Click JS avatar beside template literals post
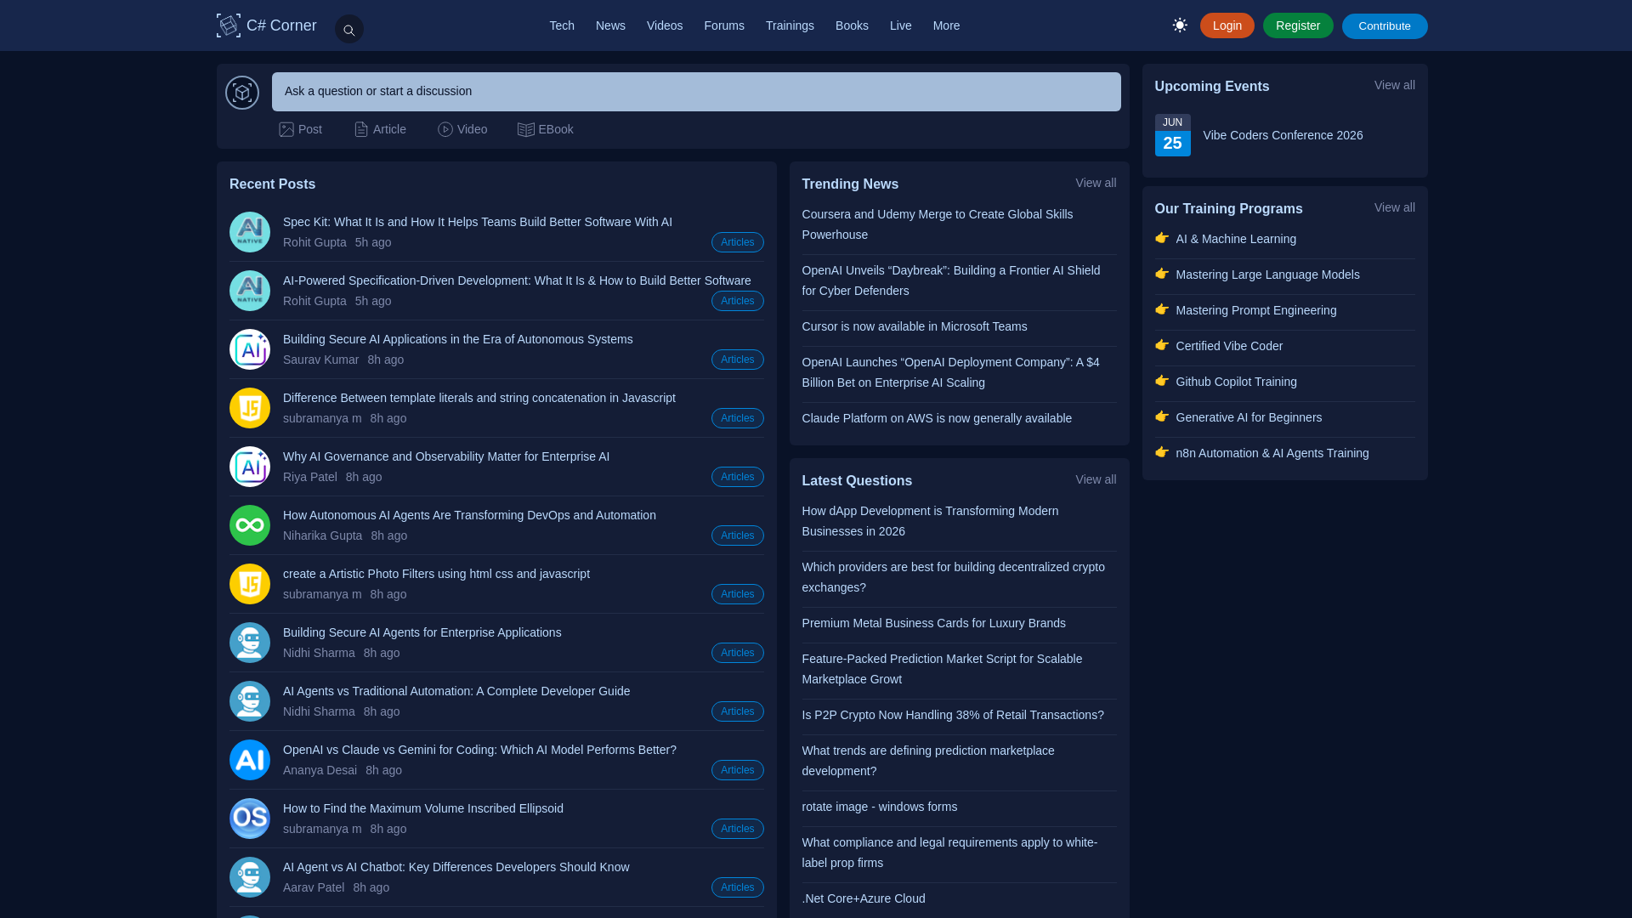 click(x=250, y=408)
